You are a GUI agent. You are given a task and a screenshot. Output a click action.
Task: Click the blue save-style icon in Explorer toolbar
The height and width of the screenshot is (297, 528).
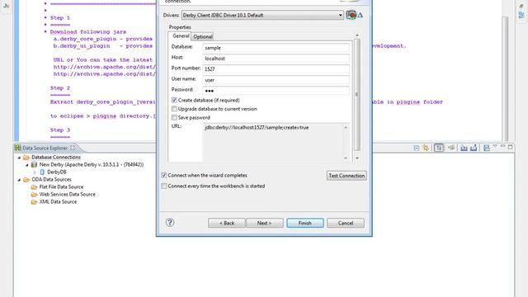pyautogui.click(x=486, y=148)
